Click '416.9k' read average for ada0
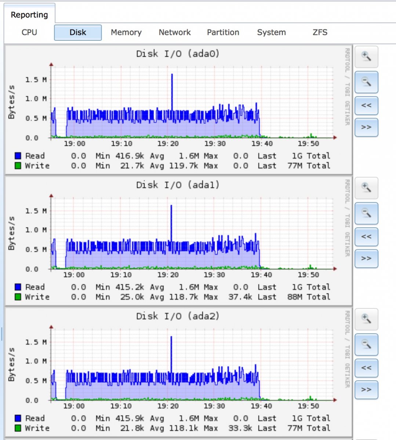 pos(130,156)
